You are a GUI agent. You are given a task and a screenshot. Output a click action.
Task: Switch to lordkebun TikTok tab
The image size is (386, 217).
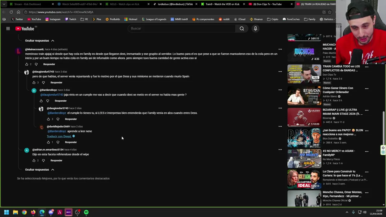[x=175, y=4]
